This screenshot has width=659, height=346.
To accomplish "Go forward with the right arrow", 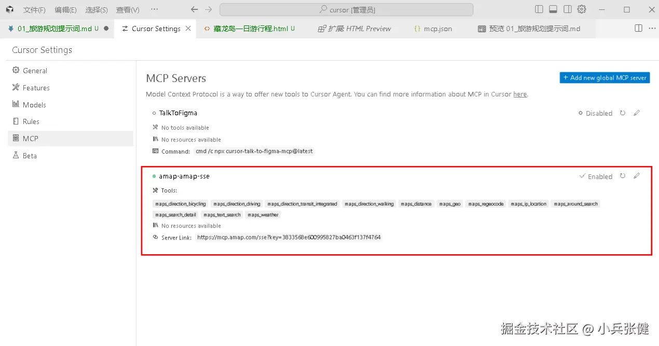I will click(x=209, y=9).
